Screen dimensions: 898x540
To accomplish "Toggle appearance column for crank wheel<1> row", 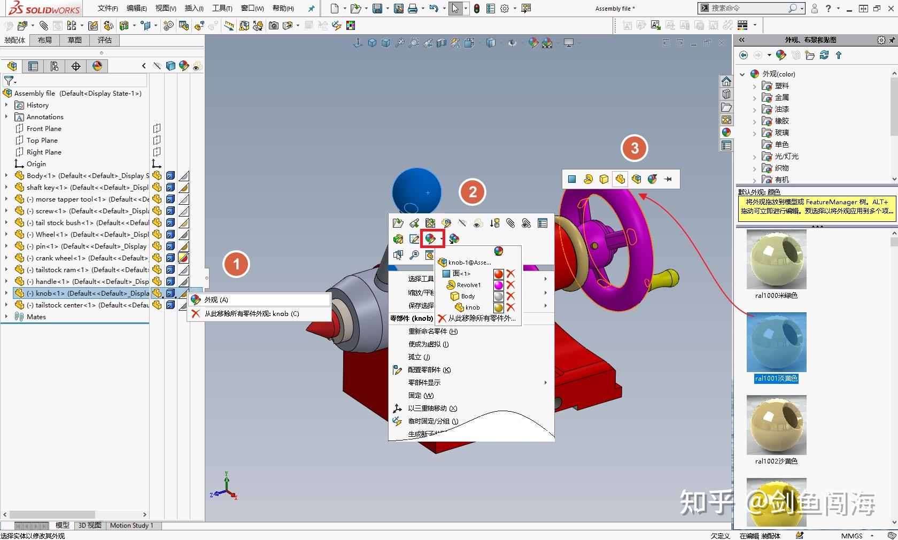I will [184, 258].
